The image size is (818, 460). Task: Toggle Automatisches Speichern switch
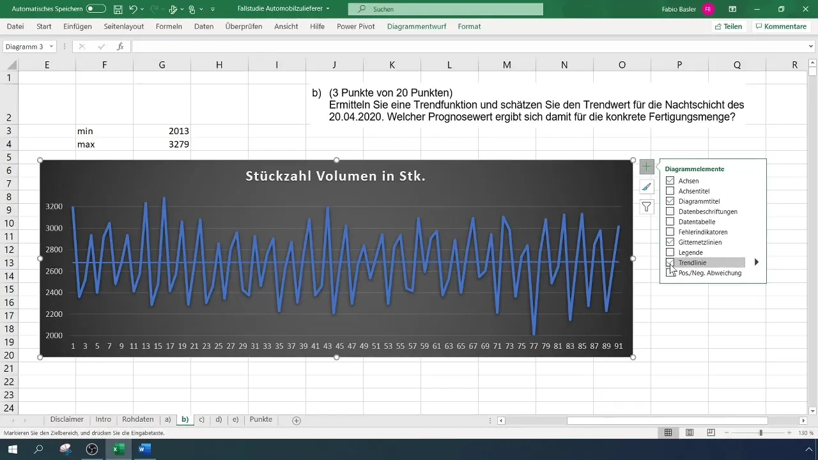coord(96,10)
